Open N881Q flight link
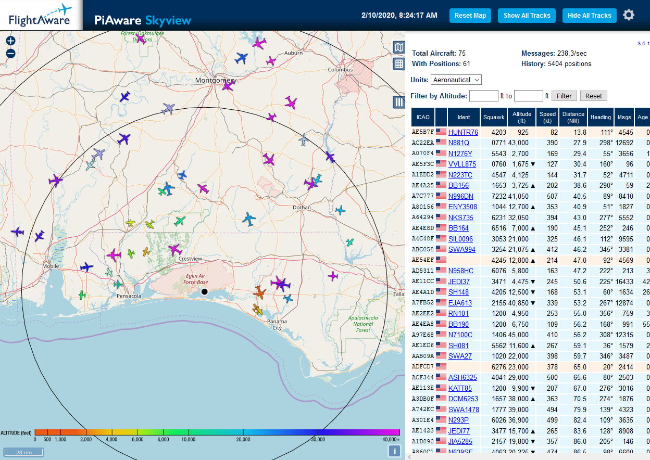This screenshot has width=650, height=460. pyautogui.click(x=458, y=143)
